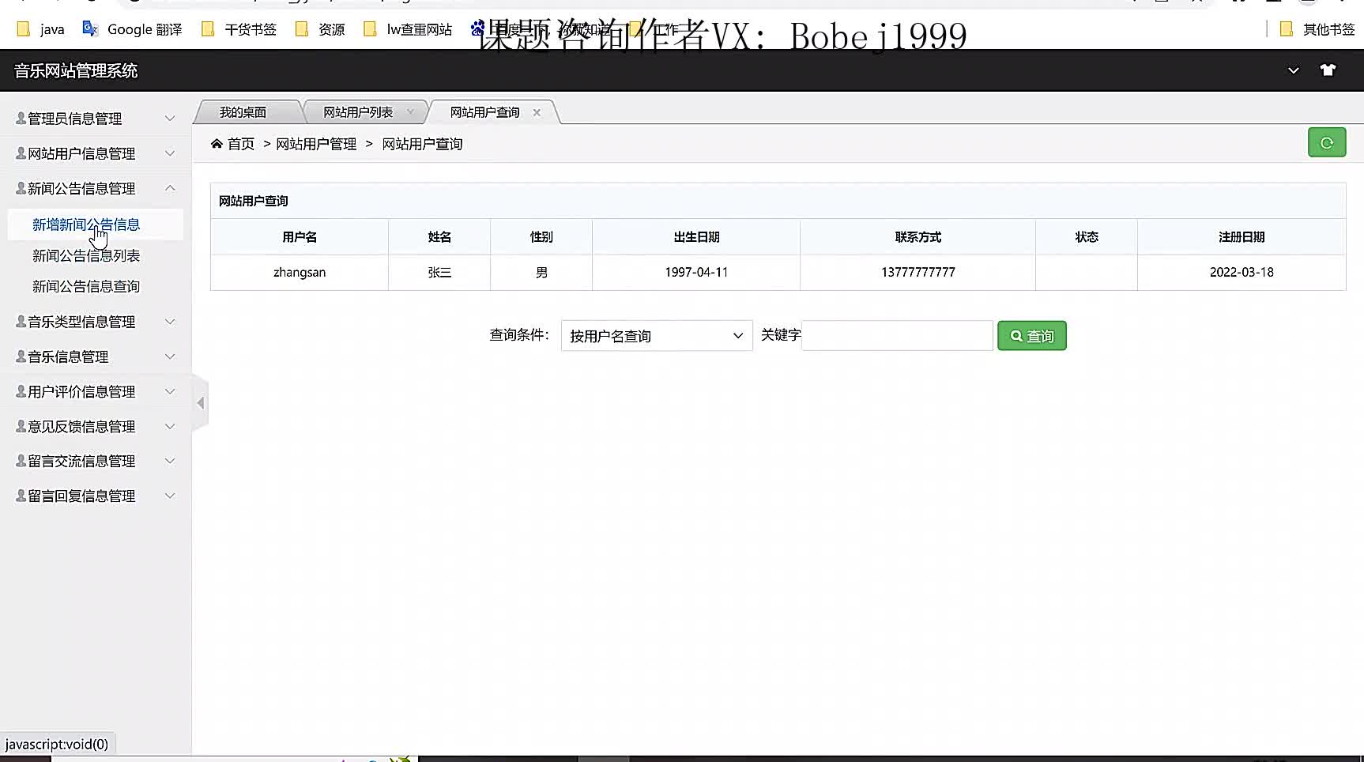Switch to the 网站用户列表 tab
Viewport: 1364px width, 762px height.
coord(358,112)
